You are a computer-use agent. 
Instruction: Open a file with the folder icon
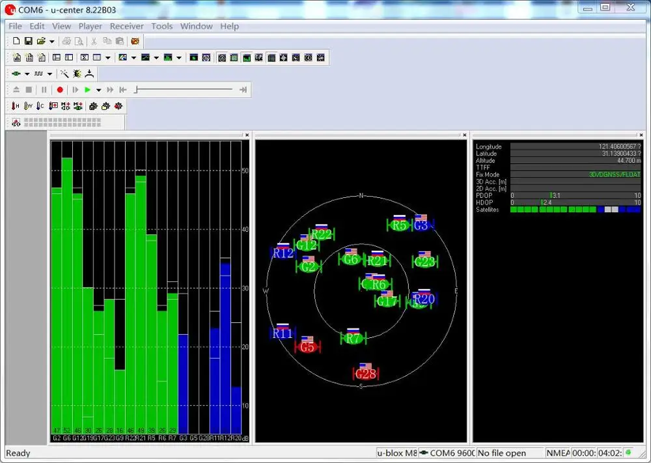point(40,40)
